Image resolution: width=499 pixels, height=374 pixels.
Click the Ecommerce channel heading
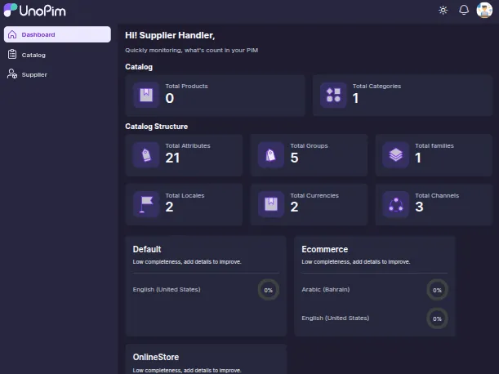(x=324, y=249)
